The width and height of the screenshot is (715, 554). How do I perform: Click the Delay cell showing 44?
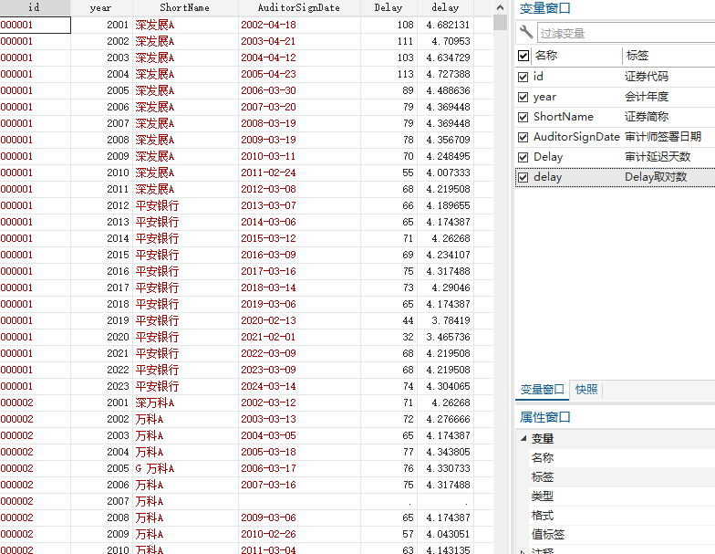(389, 321)
